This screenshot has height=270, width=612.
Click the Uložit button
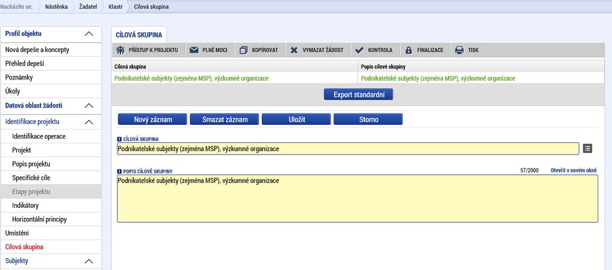296,119
